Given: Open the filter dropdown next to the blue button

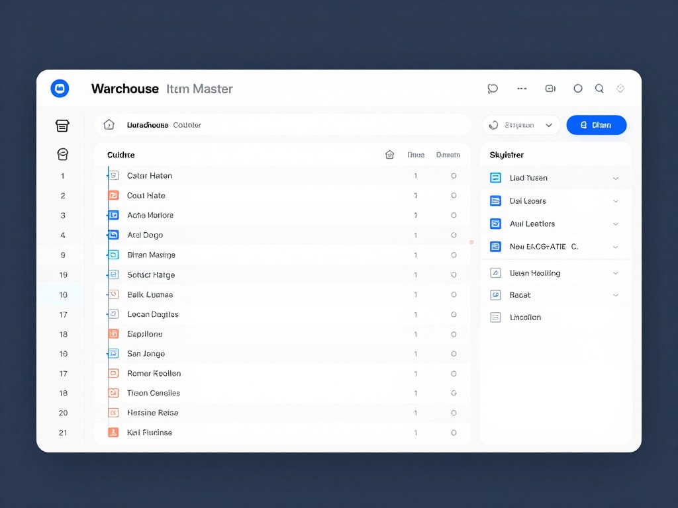Looking at the screenshot, I should [x=548, y=125].
